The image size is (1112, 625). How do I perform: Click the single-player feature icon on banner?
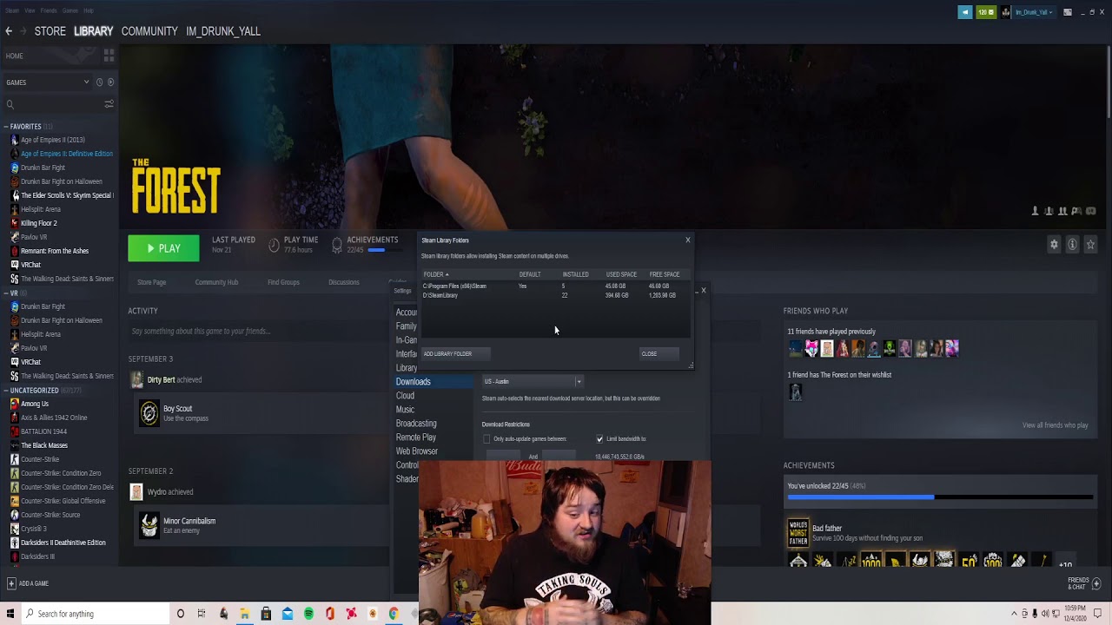(x=1035, y=211)
